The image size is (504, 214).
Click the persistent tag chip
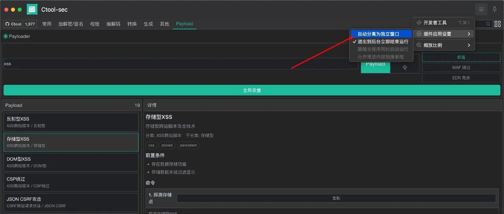188,145
